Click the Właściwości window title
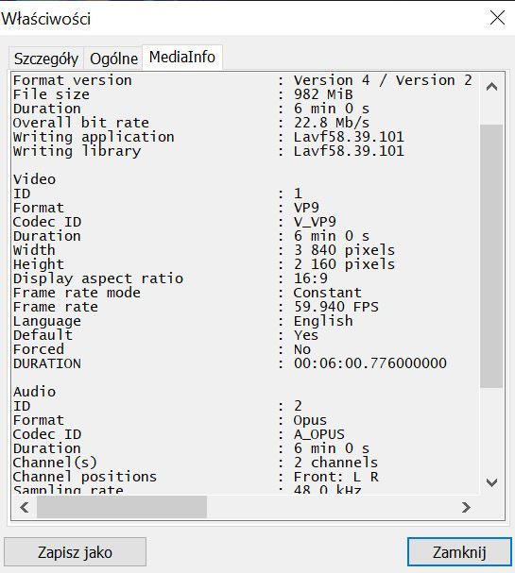The width and height of the screenshot is (515, 573). 45,19
